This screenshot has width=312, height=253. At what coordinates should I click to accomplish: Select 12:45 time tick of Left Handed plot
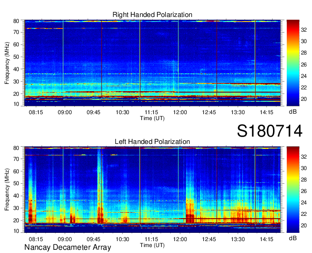pos(209,239)
